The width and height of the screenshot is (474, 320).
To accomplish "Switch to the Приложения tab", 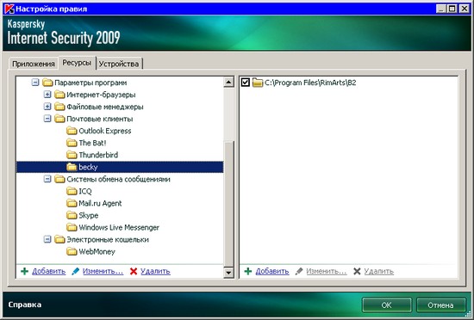I will pyautogui.click(x=34, y=64).
